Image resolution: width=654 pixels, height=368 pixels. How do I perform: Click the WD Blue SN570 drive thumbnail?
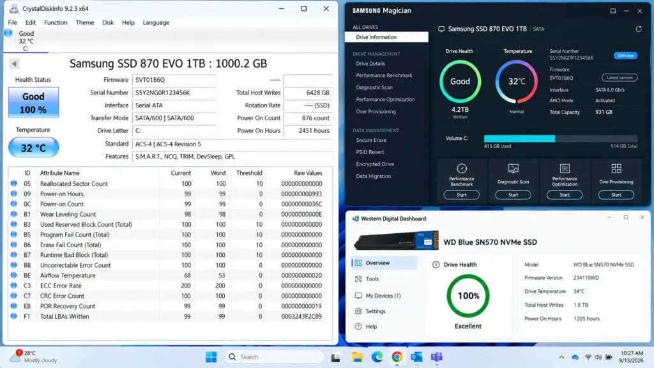point(396,241)
